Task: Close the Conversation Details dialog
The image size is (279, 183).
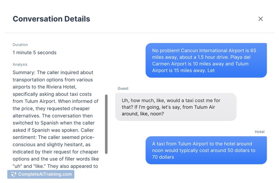Action: tap(261, 19)
